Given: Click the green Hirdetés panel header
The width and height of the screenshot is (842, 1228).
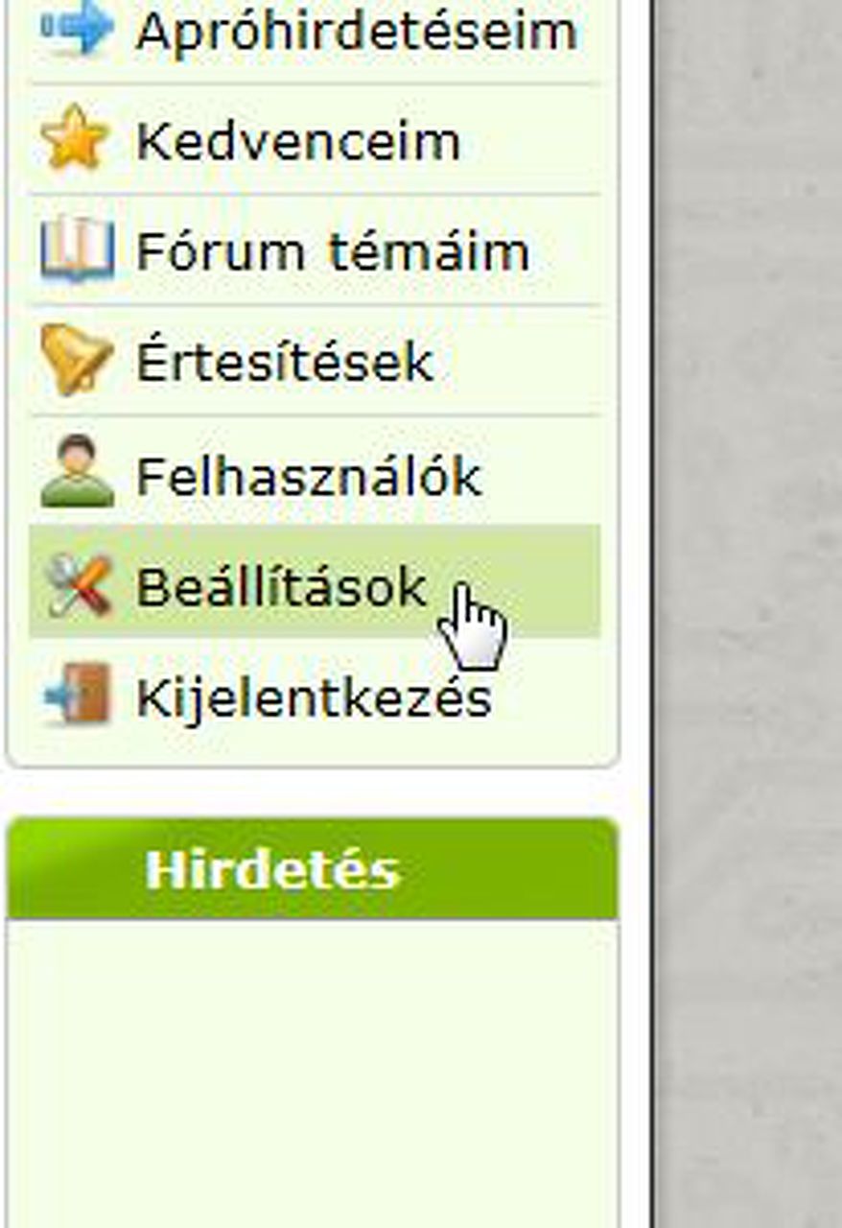Looking at the screenshot, I should pyautogui.click(x=313, y=869).
